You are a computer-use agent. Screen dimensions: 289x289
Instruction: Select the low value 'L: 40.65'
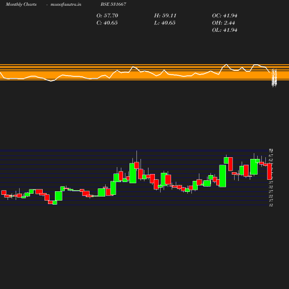pyautogui.click(x=165, y=23)
